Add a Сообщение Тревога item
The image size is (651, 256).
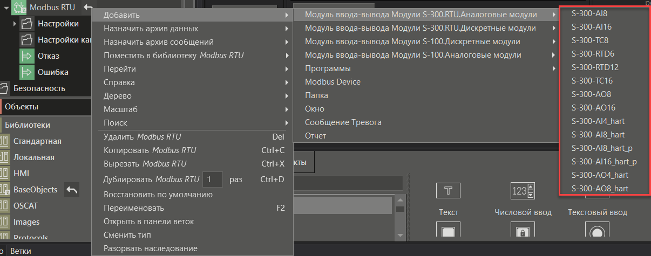[427, 122]
